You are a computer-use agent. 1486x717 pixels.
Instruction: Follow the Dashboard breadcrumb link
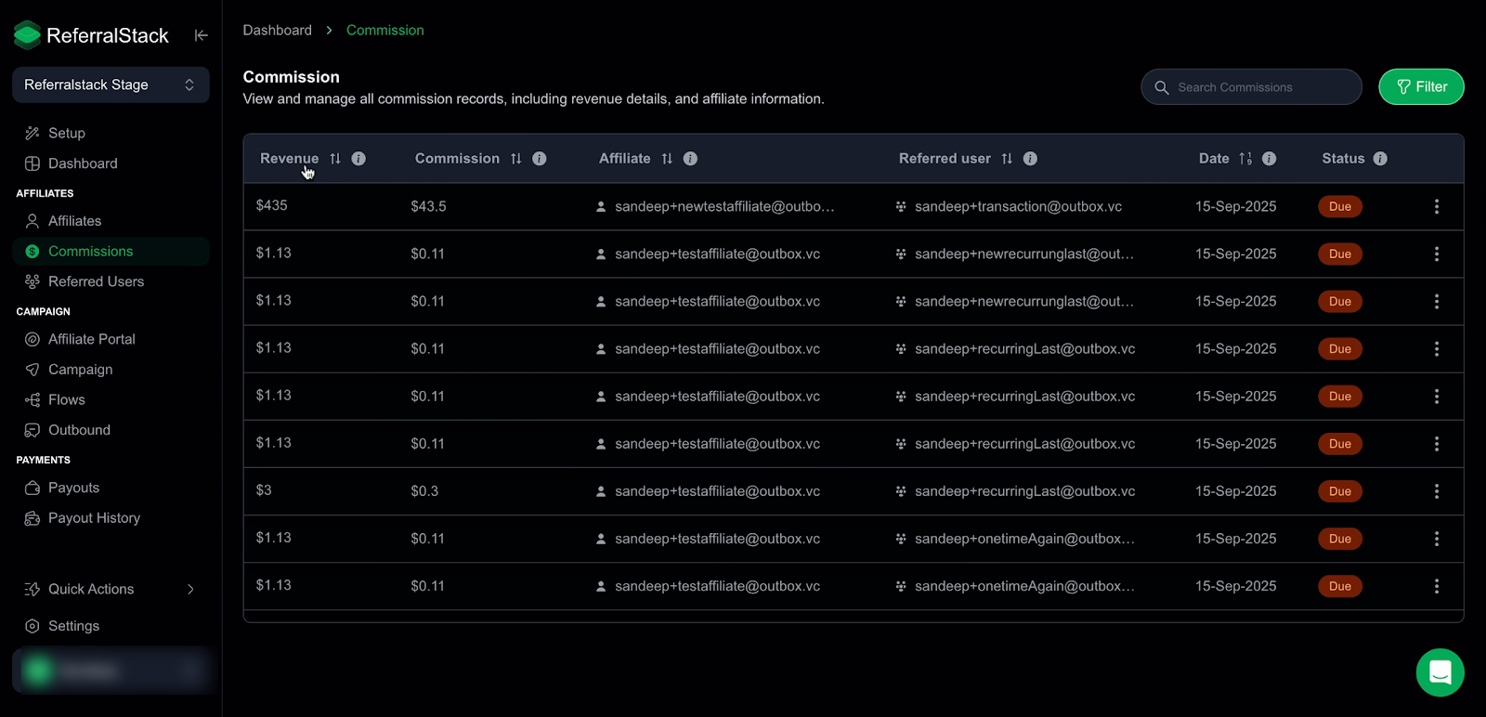(x=278, y=30)
